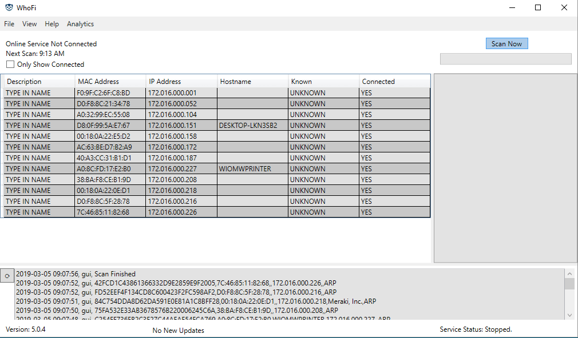Open the Analytics menu
578x338 pixels.
coord(80,24)
